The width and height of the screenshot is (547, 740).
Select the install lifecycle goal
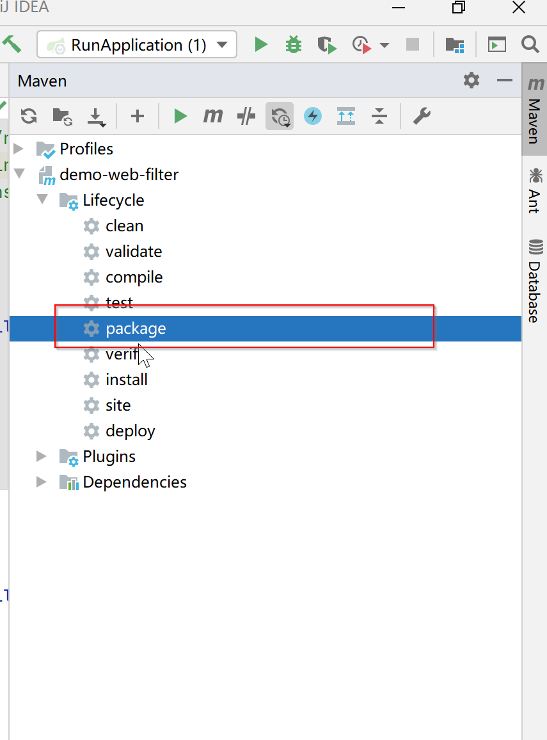point(126,379)
